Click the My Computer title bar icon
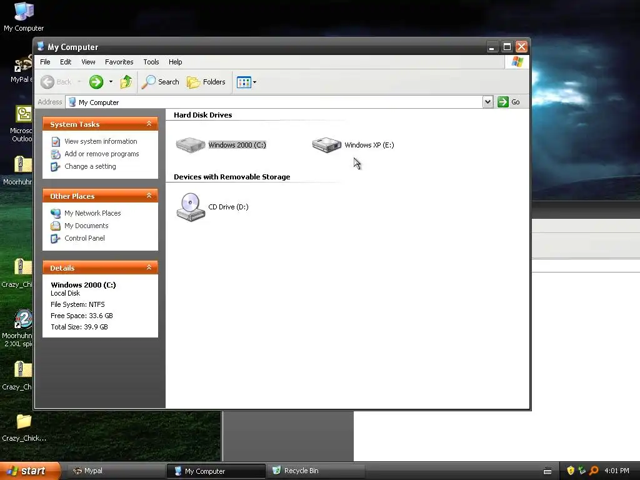 coord(41,46)
